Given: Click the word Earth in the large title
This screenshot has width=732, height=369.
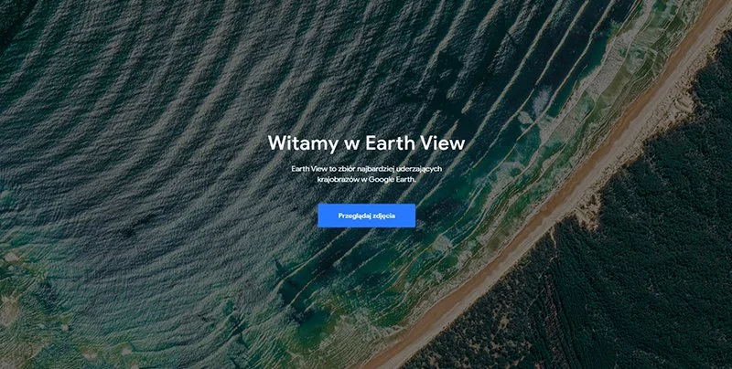Looking at the screenshot, I should 390,143.
